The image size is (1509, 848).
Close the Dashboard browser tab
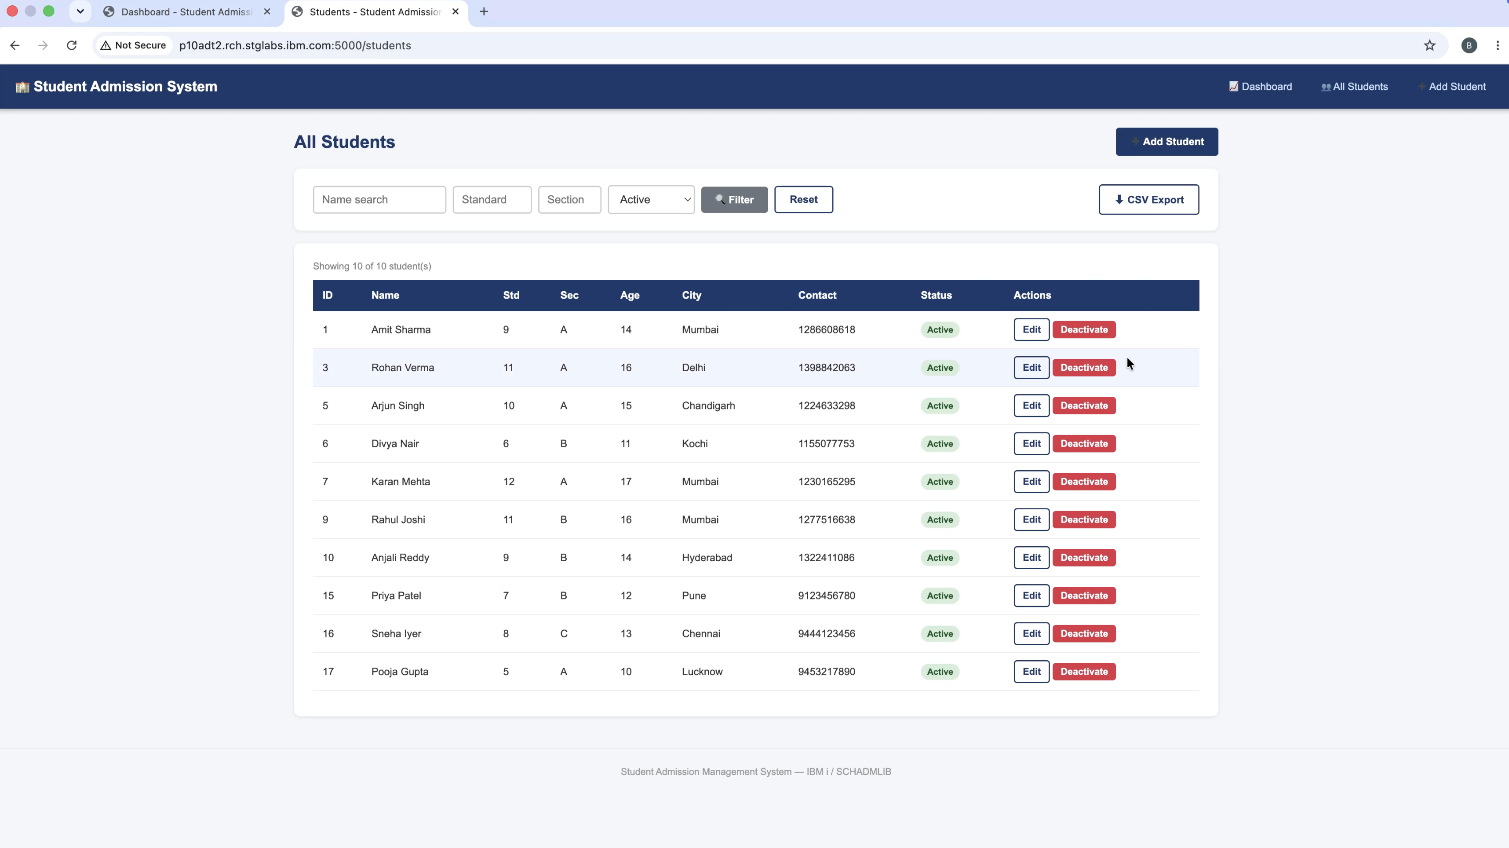pyautogui.click(x=267, y=12)
